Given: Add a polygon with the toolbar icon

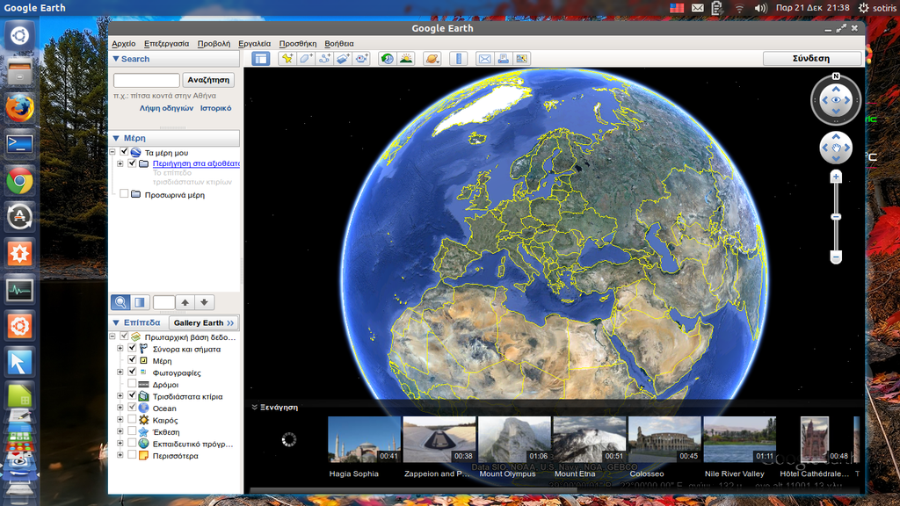Looking at the screenshot, I should coord(306,59).
